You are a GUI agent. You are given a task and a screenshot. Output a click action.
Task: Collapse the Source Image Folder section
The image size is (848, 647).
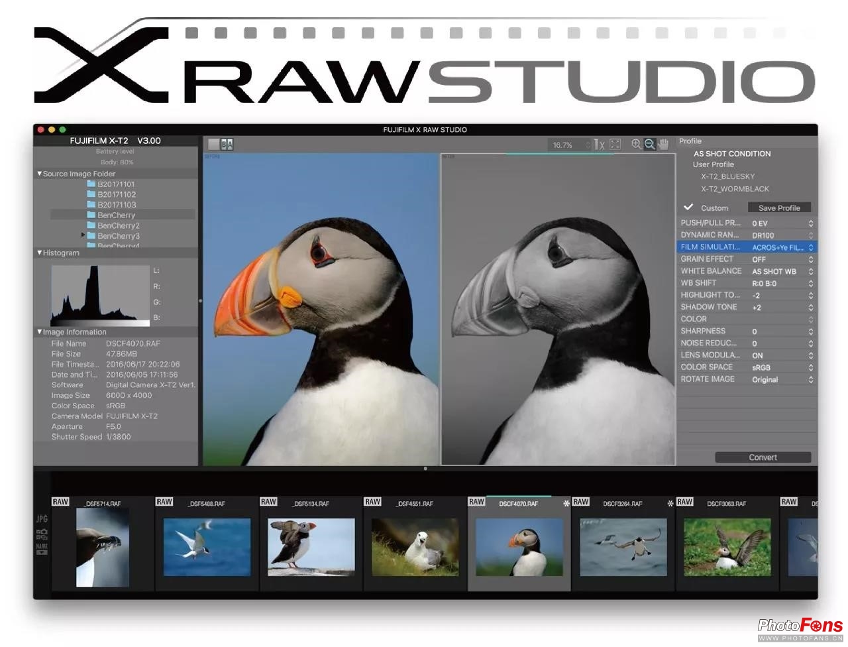coord(39,174)
